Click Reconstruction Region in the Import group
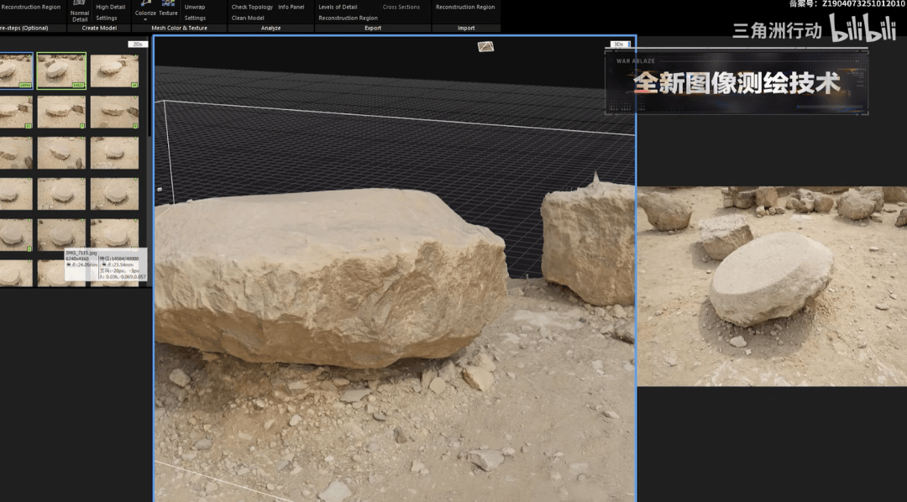Image resolution: width=907 pixels, height=502 pixels. (x=465, y=7)
